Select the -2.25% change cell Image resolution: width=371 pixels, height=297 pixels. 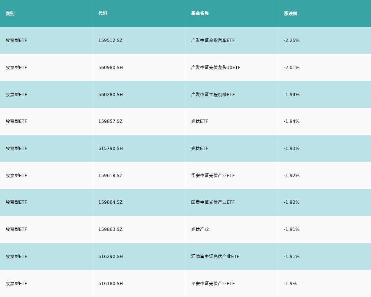pos(292,40)
